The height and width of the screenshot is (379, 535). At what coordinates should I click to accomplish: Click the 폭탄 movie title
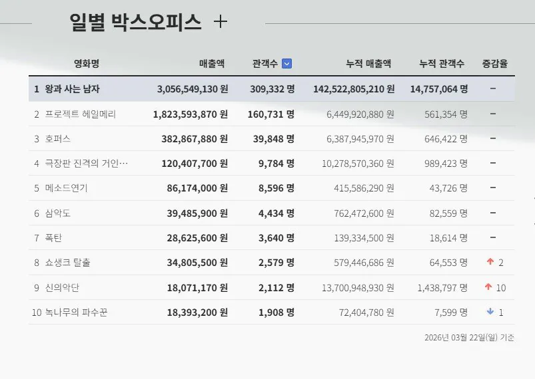pyautogui.click(x=53, y=237)
